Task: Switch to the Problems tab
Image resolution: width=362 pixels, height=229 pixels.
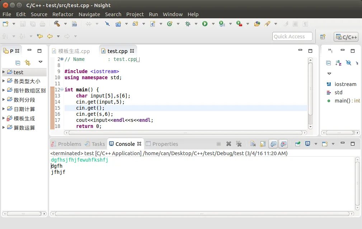Action: tap(66, 144)
